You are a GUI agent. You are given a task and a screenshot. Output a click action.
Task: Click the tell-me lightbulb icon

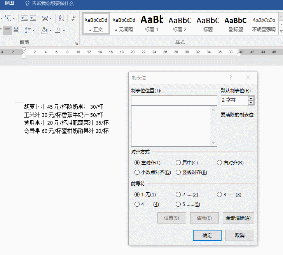point(27,4)
